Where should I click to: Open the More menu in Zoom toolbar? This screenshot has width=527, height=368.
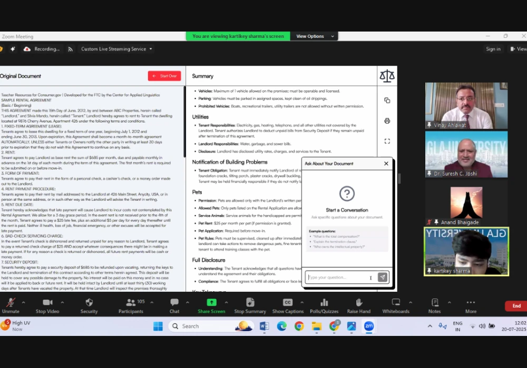pos(471,303)
